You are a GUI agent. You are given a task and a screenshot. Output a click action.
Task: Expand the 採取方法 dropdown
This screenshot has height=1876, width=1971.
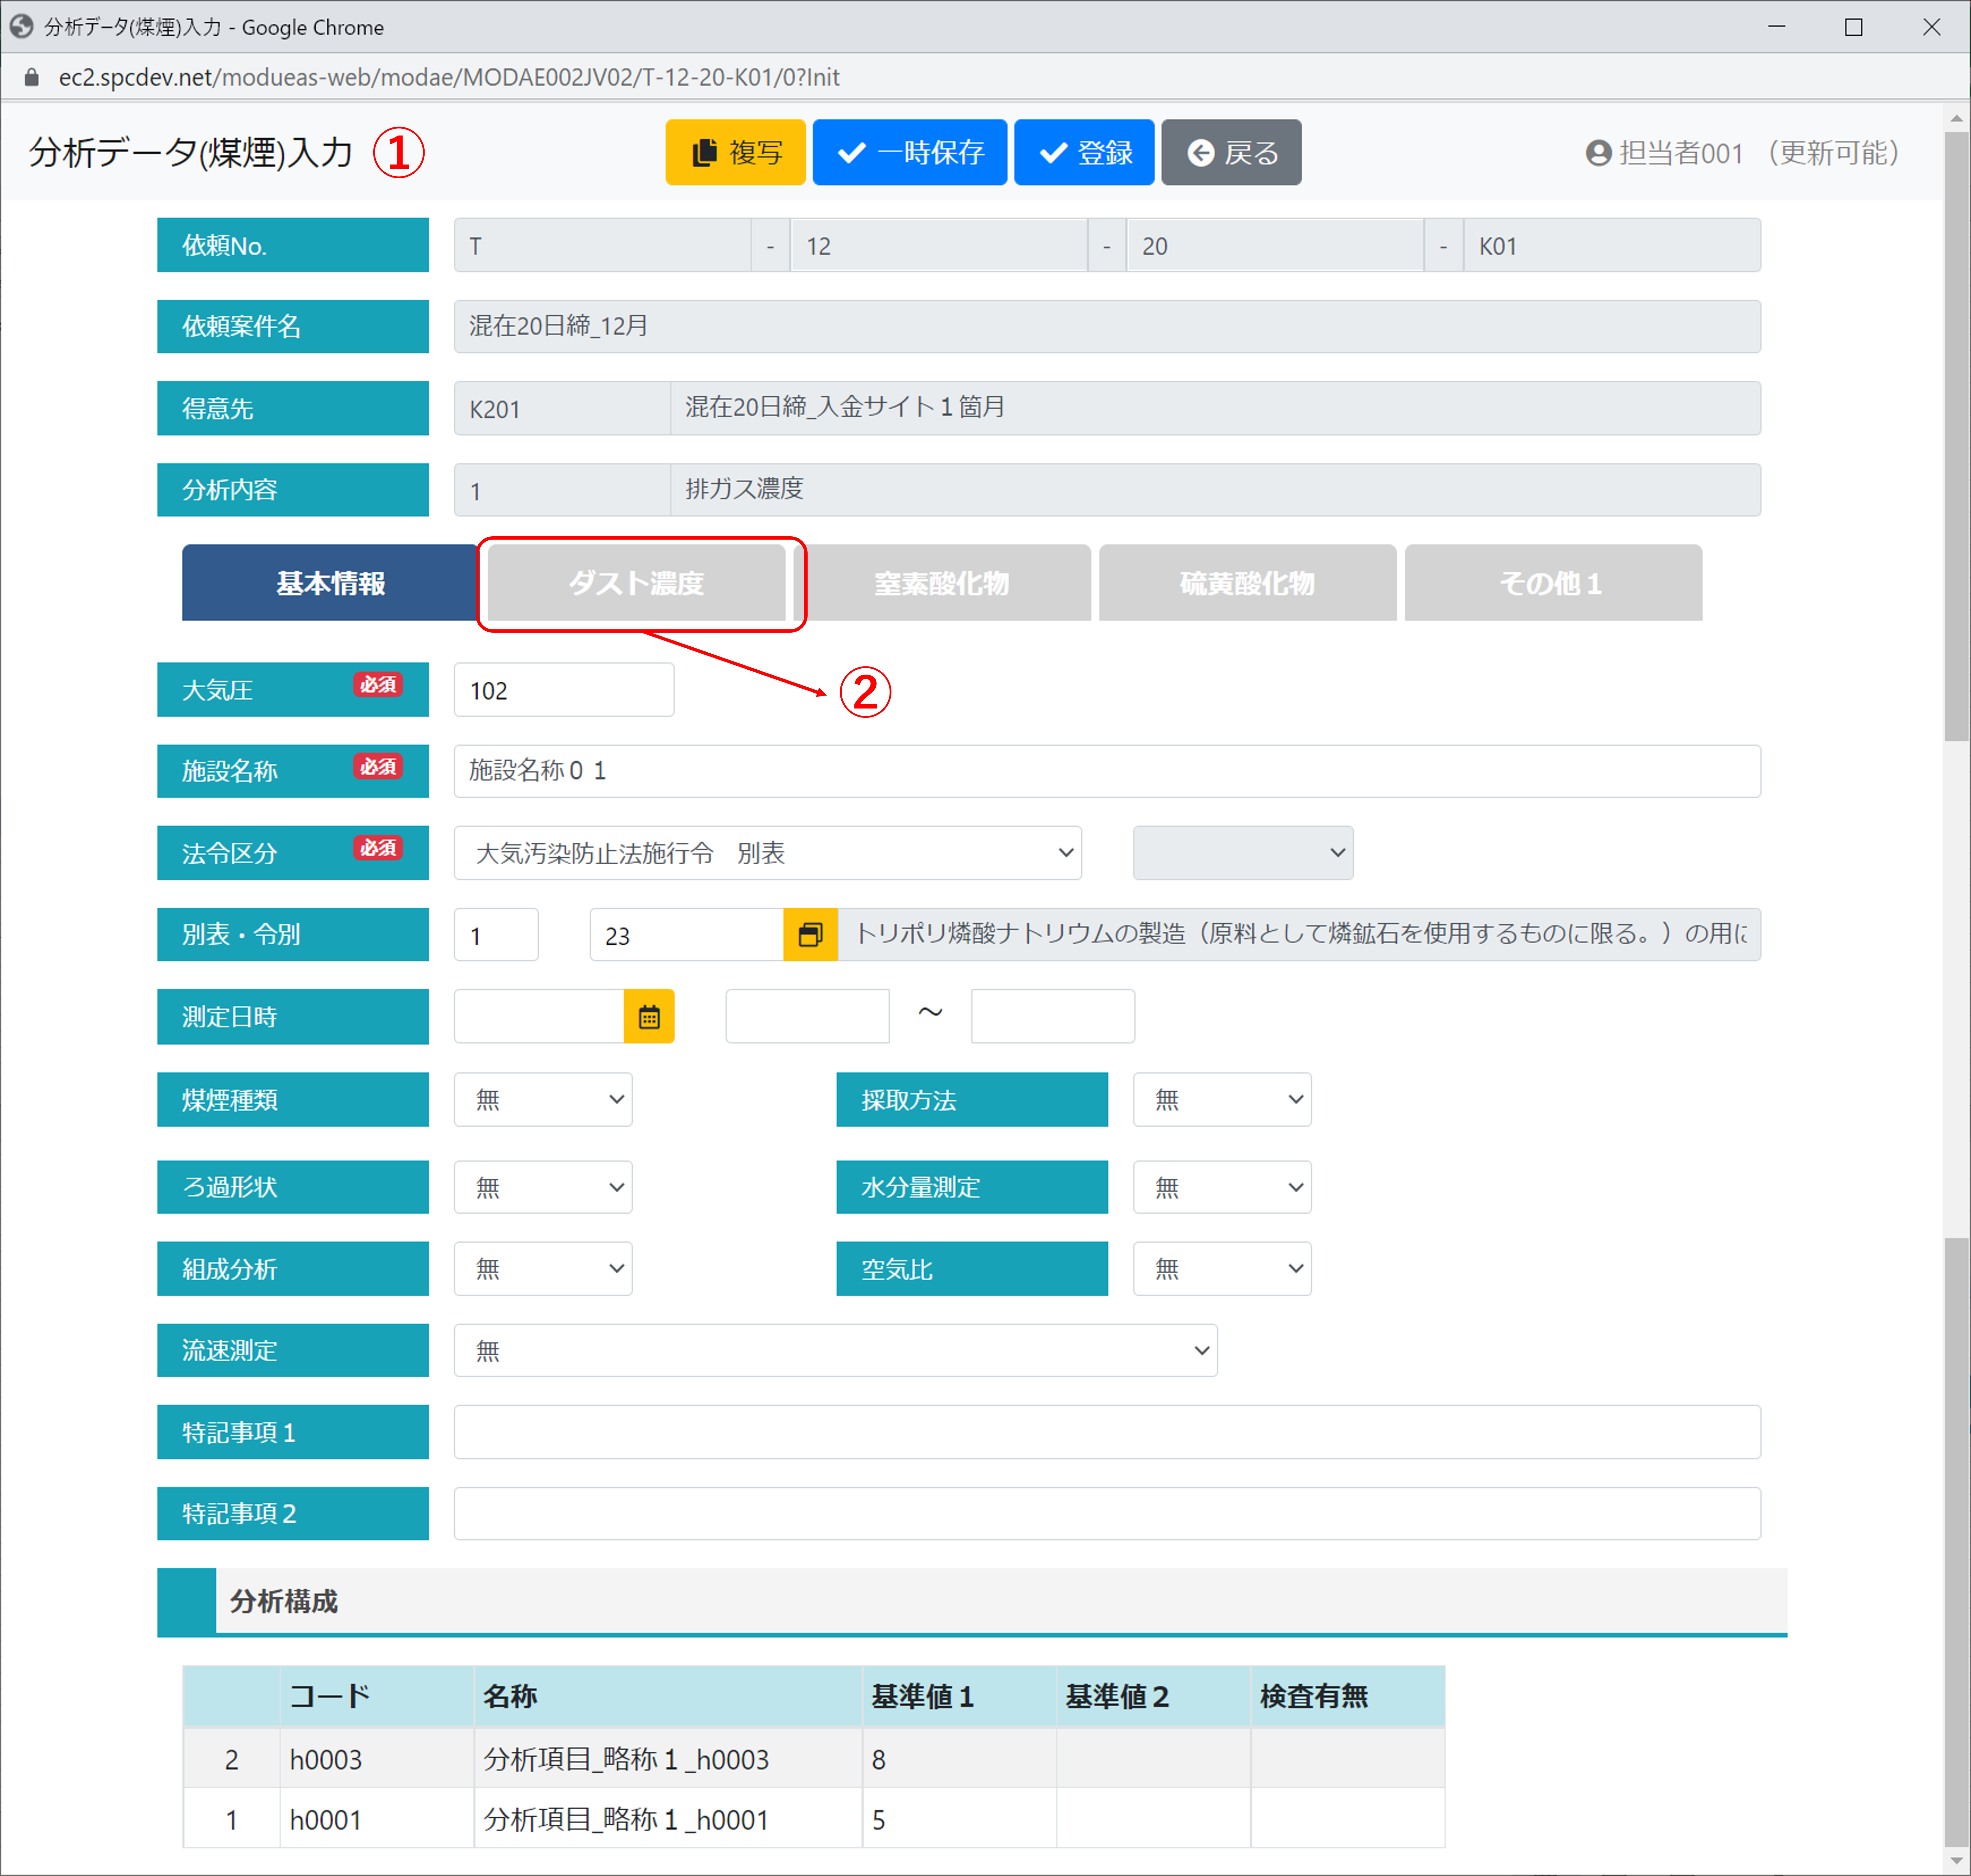[x=1222, y=1100]
